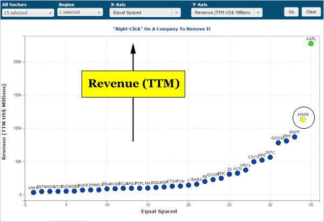Click the 35 x-axis tick label
The width and height of the screenshot is (324, 222).
click(x=311, y=205)
